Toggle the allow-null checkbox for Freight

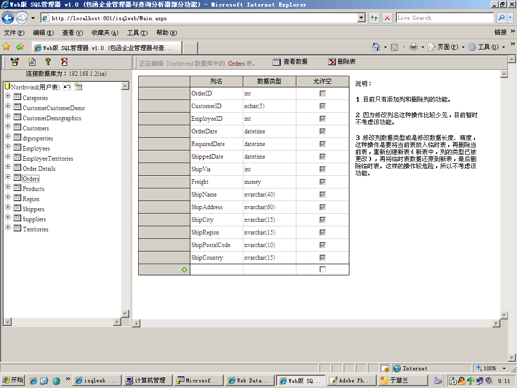coord(323,182)
